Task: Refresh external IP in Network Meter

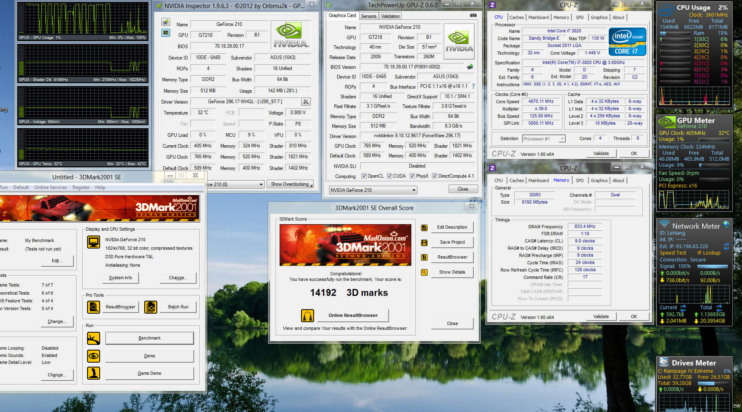Action: pos(726,246)
